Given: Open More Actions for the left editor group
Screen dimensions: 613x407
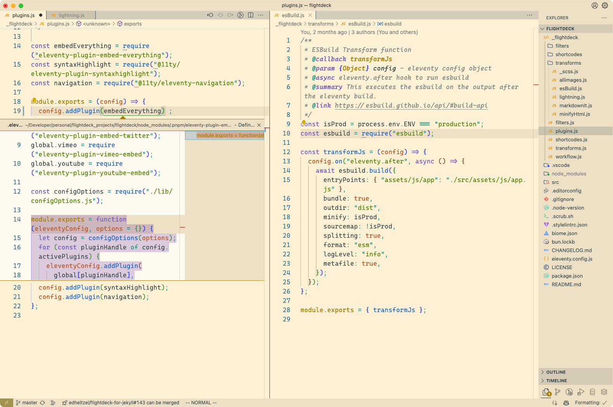Looking at the screenshot, I should click(x=261, y=15).
